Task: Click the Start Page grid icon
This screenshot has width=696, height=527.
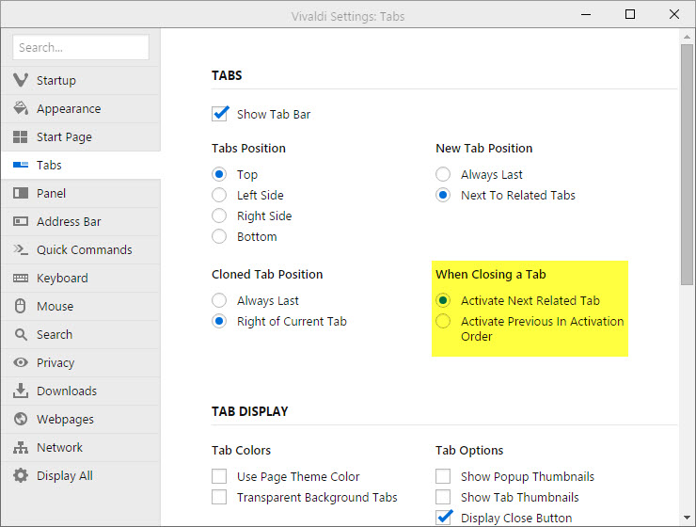Action: 21,136
